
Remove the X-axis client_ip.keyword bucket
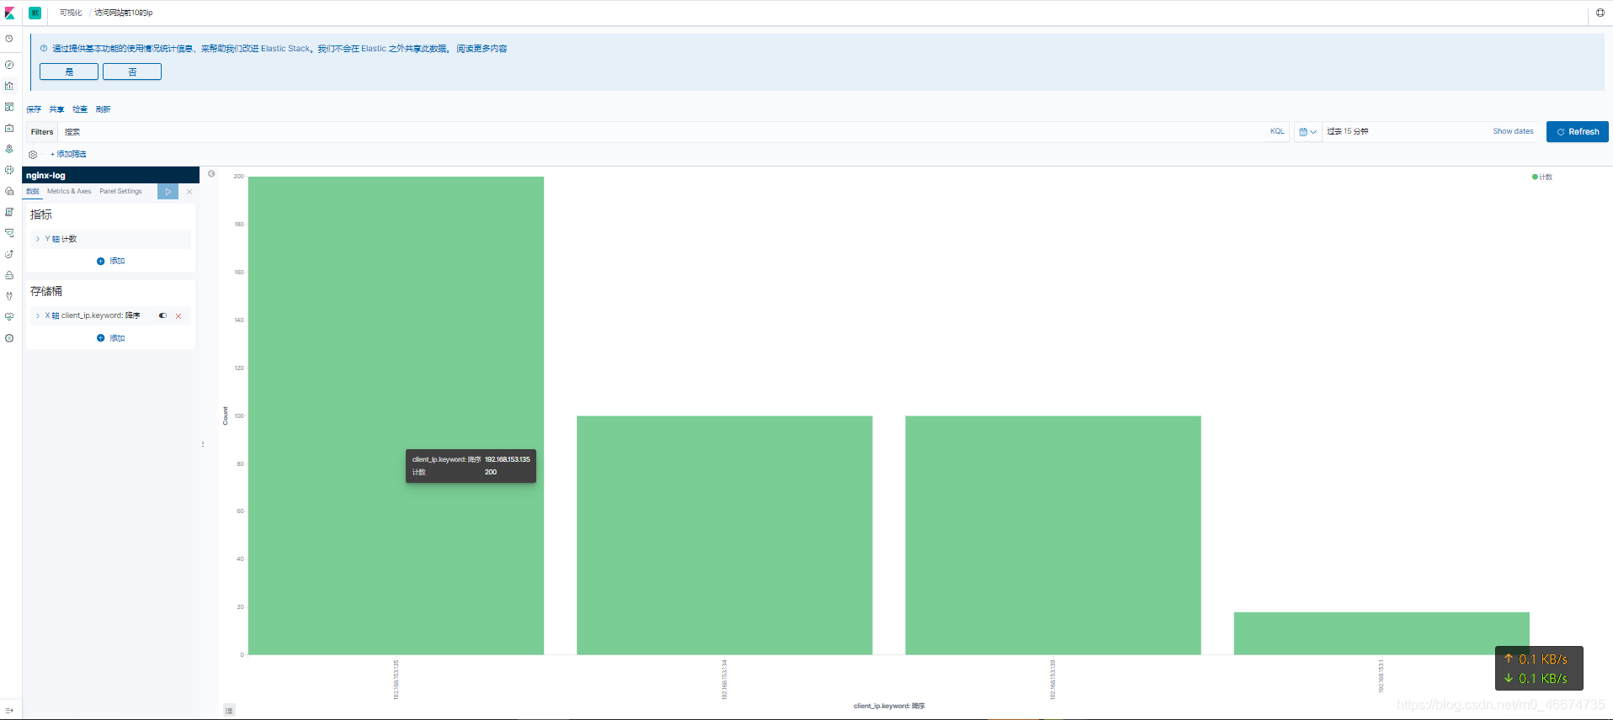coord(178,316)
